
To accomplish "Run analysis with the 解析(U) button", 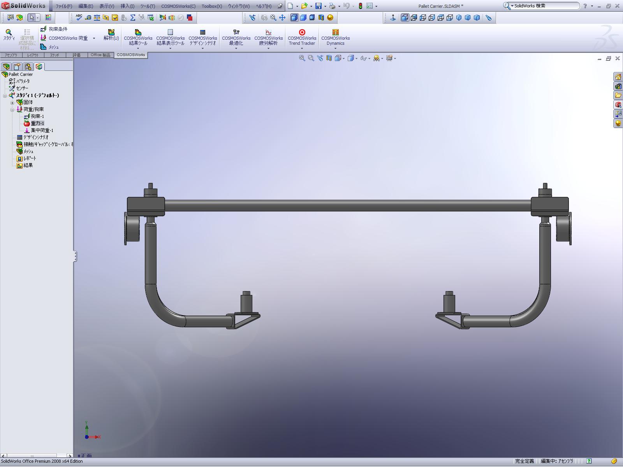I will (111, 35).
